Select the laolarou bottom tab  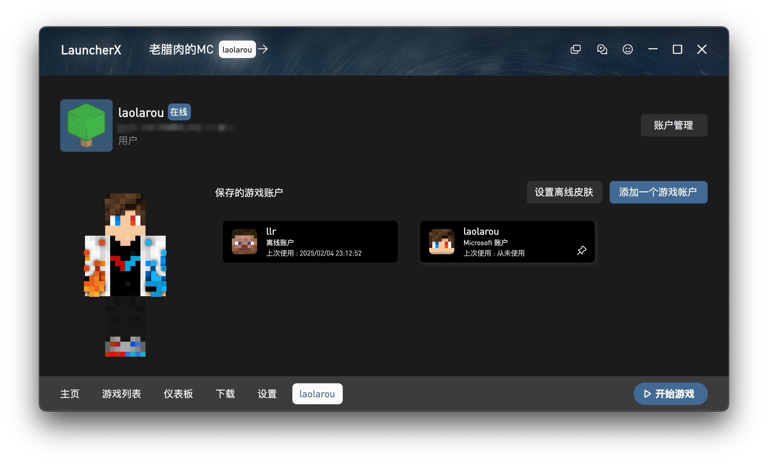pyautogui.click(x=317, y=394)
